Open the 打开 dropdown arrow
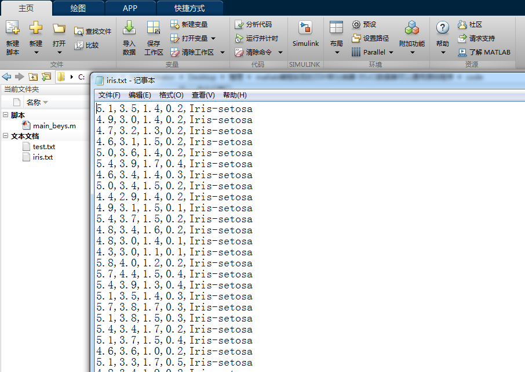Screen dimensions: 525x372 (59, 53)
